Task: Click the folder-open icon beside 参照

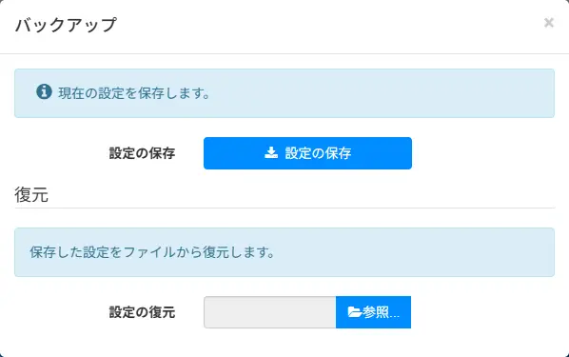Action: point(354,312)
